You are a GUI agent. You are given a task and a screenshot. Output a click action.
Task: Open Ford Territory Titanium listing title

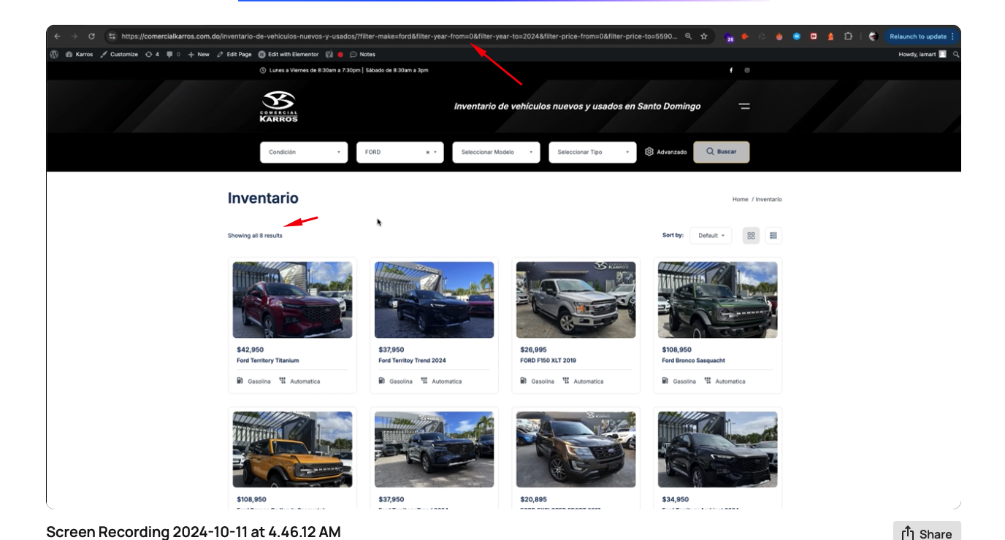coord(267,360)
